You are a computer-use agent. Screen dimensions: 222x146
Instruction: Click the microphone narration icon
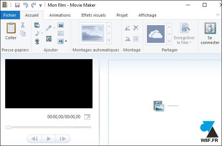pyautogui.click(x=48, y=28)
